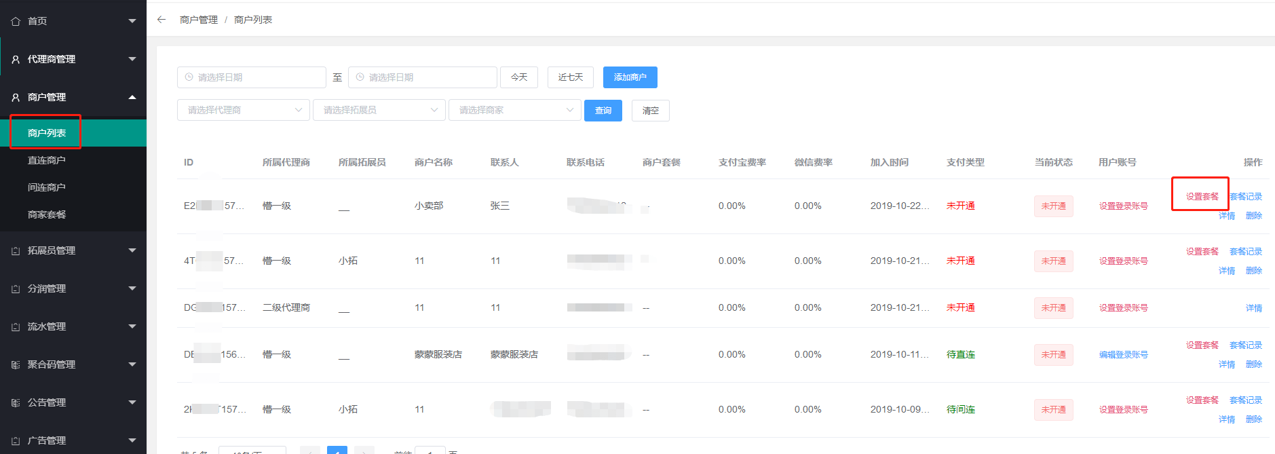Open 套餐记录 in the row with ID starting 4T
The image size is (1275, 454).
point(1246,252)
